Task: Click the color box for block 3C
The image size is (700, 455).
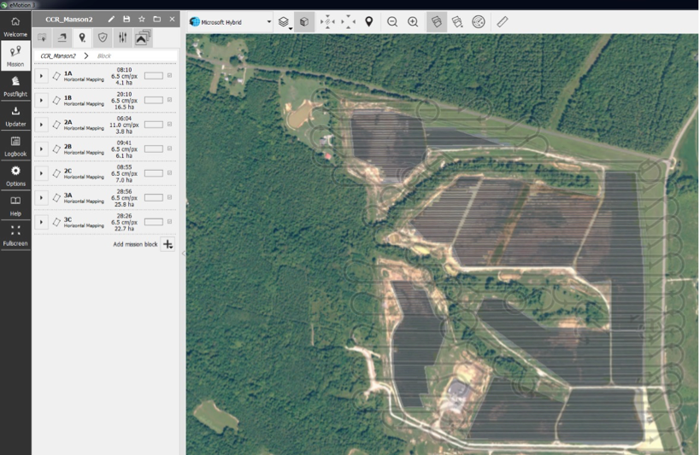Action: point(154,222)
